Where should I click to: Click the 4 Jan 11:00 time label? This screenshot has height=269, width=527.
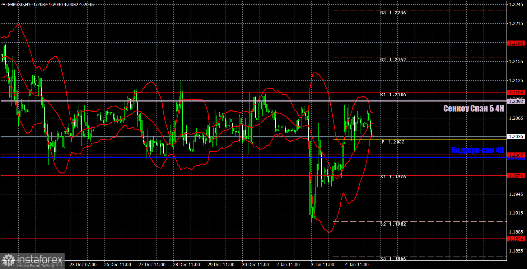357,265
